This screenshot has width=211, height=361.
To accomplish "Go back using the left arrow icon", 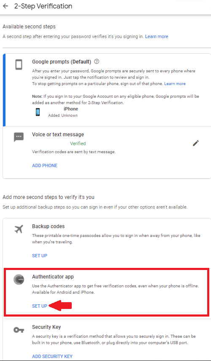I will [5, 6].
